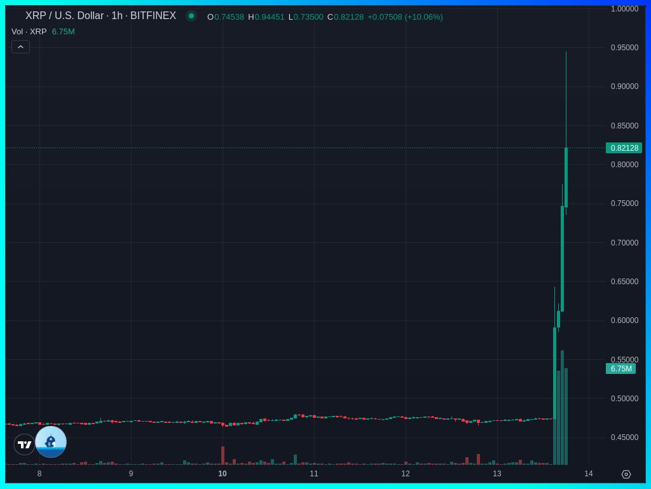
Task: Click the circular crypto avatar icon
Action: (x=51, y=441)
